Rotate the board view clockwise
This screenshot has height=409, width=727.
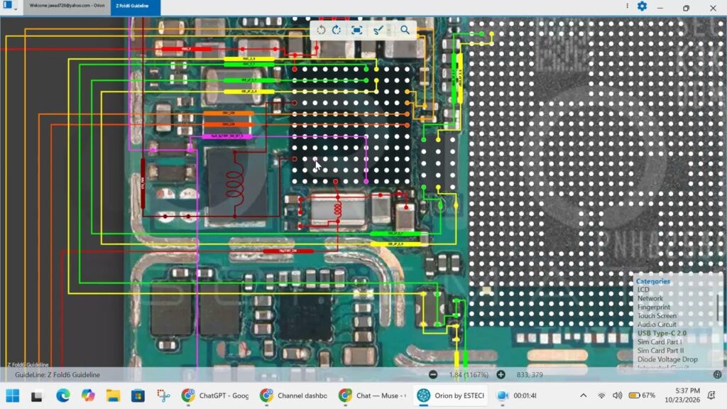click(337, 30)
